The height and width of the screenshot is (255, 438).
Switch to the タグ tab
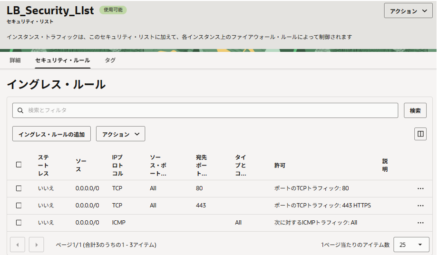tap(110, 60)
